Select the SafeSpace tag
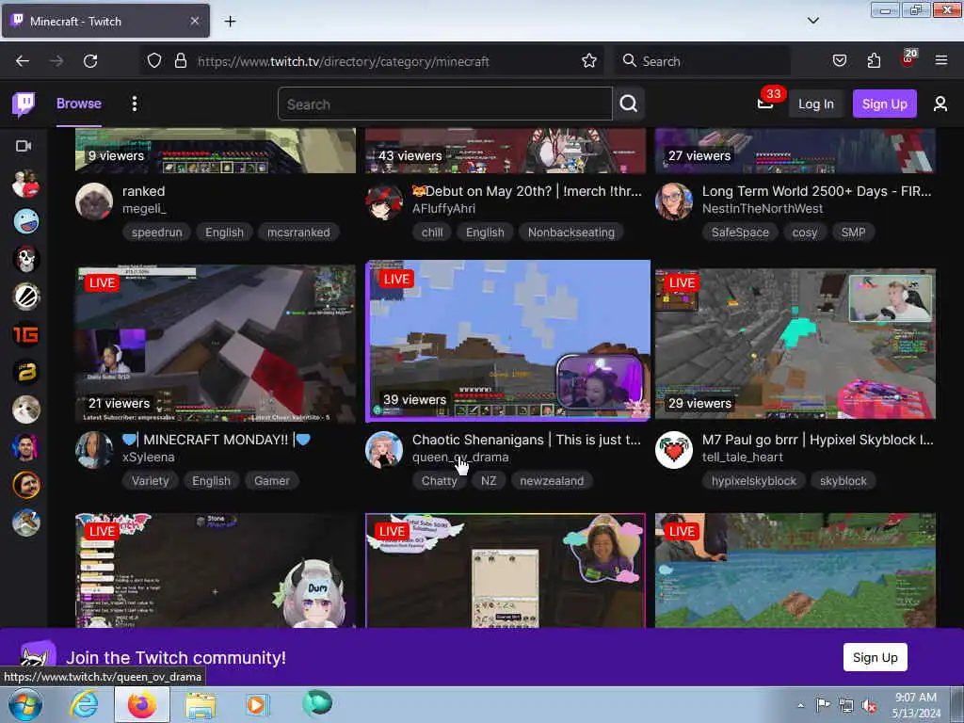This screenshot has height=723, width=964. [740, 233]
